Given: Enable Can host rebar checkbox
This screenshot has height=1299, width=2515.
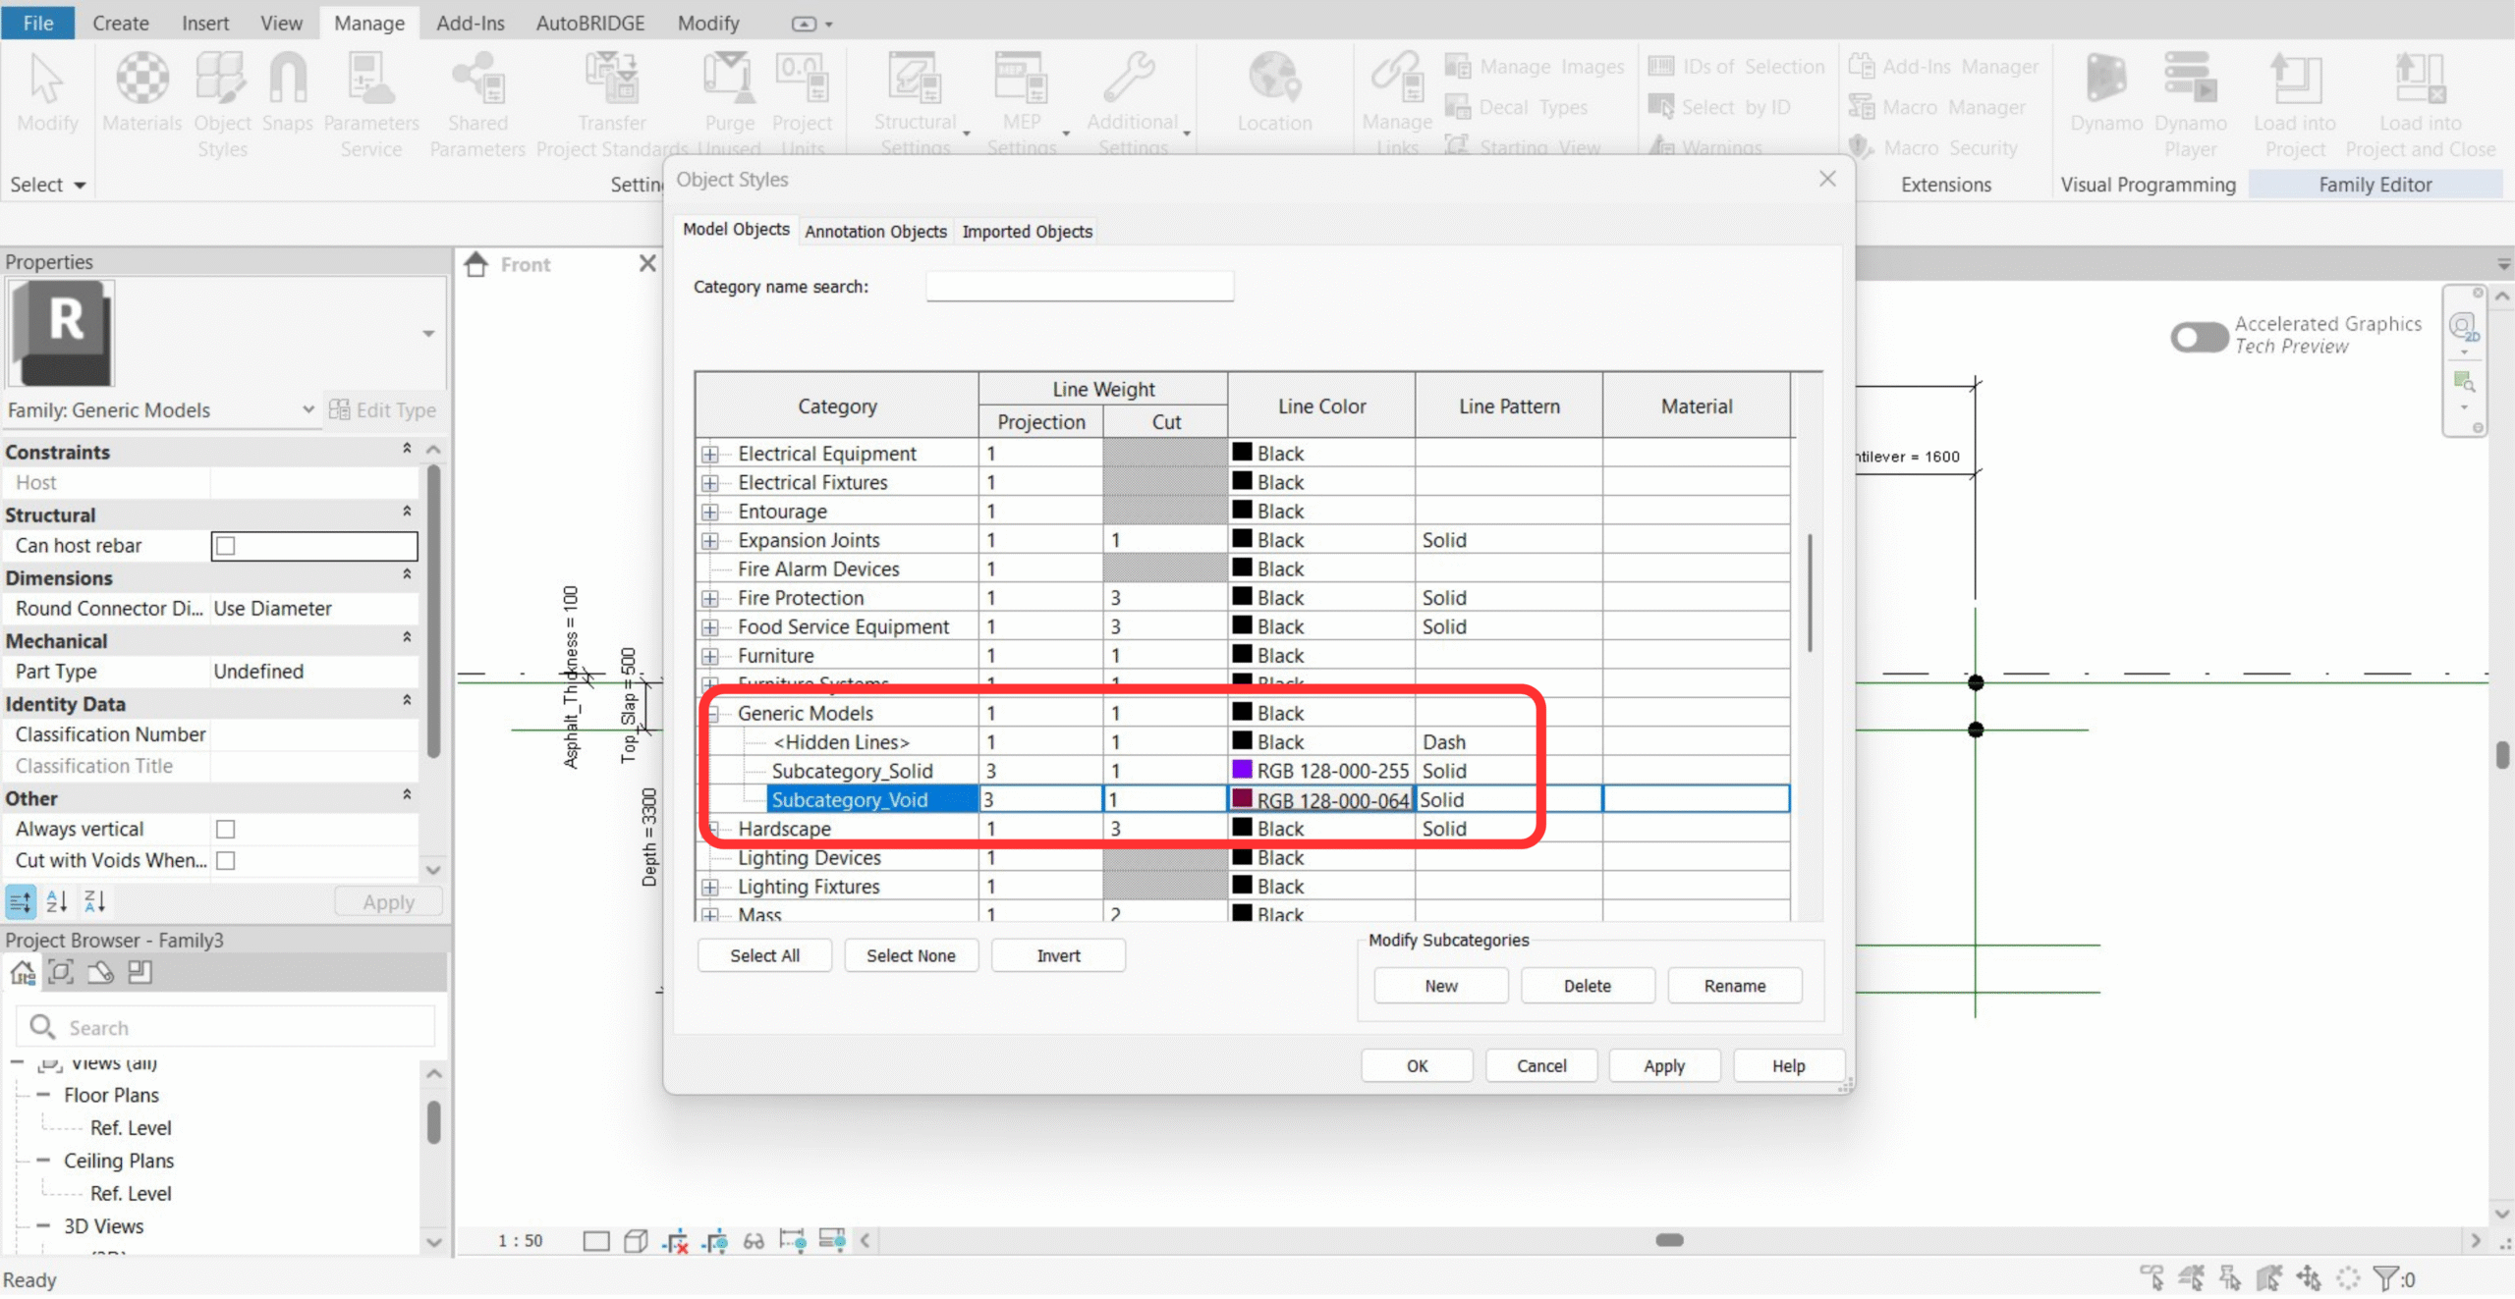Looking at the screenshot, I should pyautogui.click(x=226, y=546).
